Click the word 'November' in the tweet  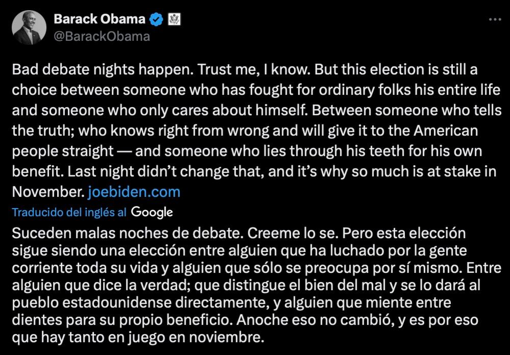point(44,192)
